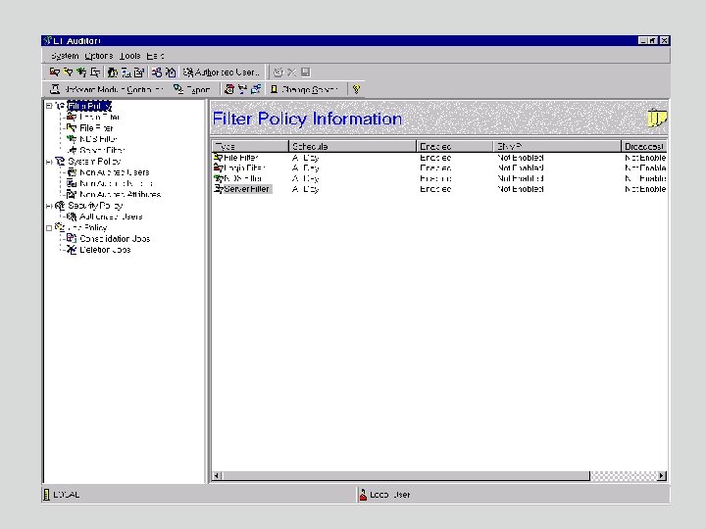This screenshot has height=529, width=706.
Task: Collapse the System Policy tree node
Action: click(x=48, y=161)
